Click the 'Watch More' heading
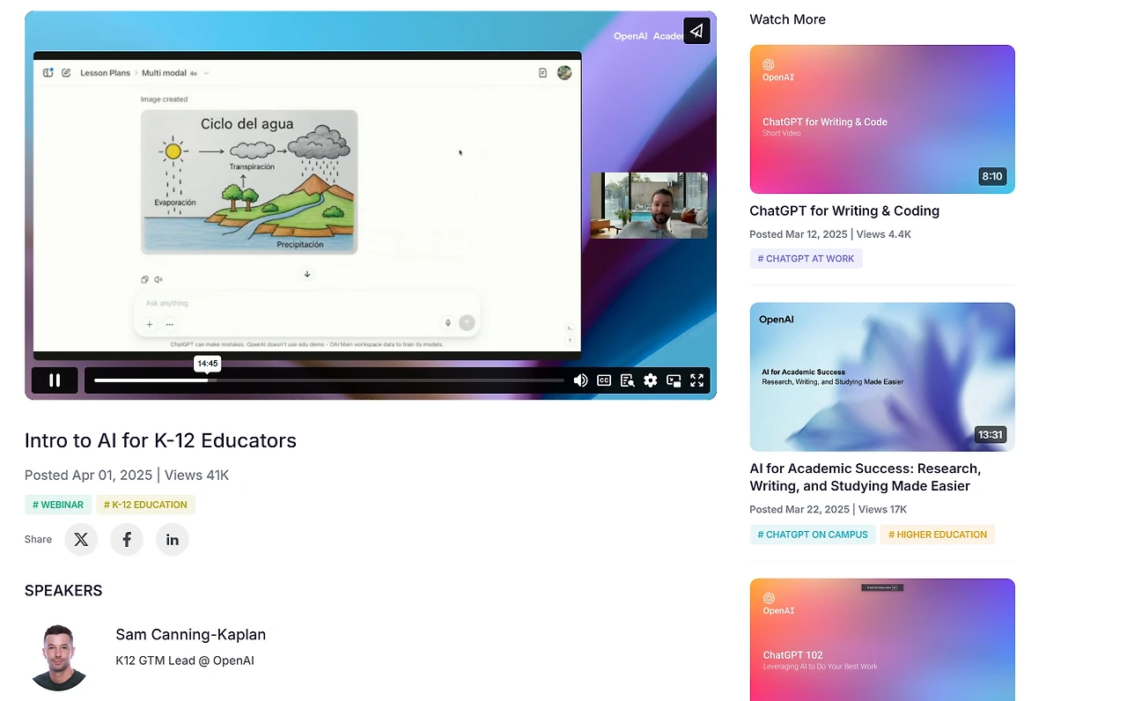Viewport: 1127px width, 701px height. pos(787,19)
